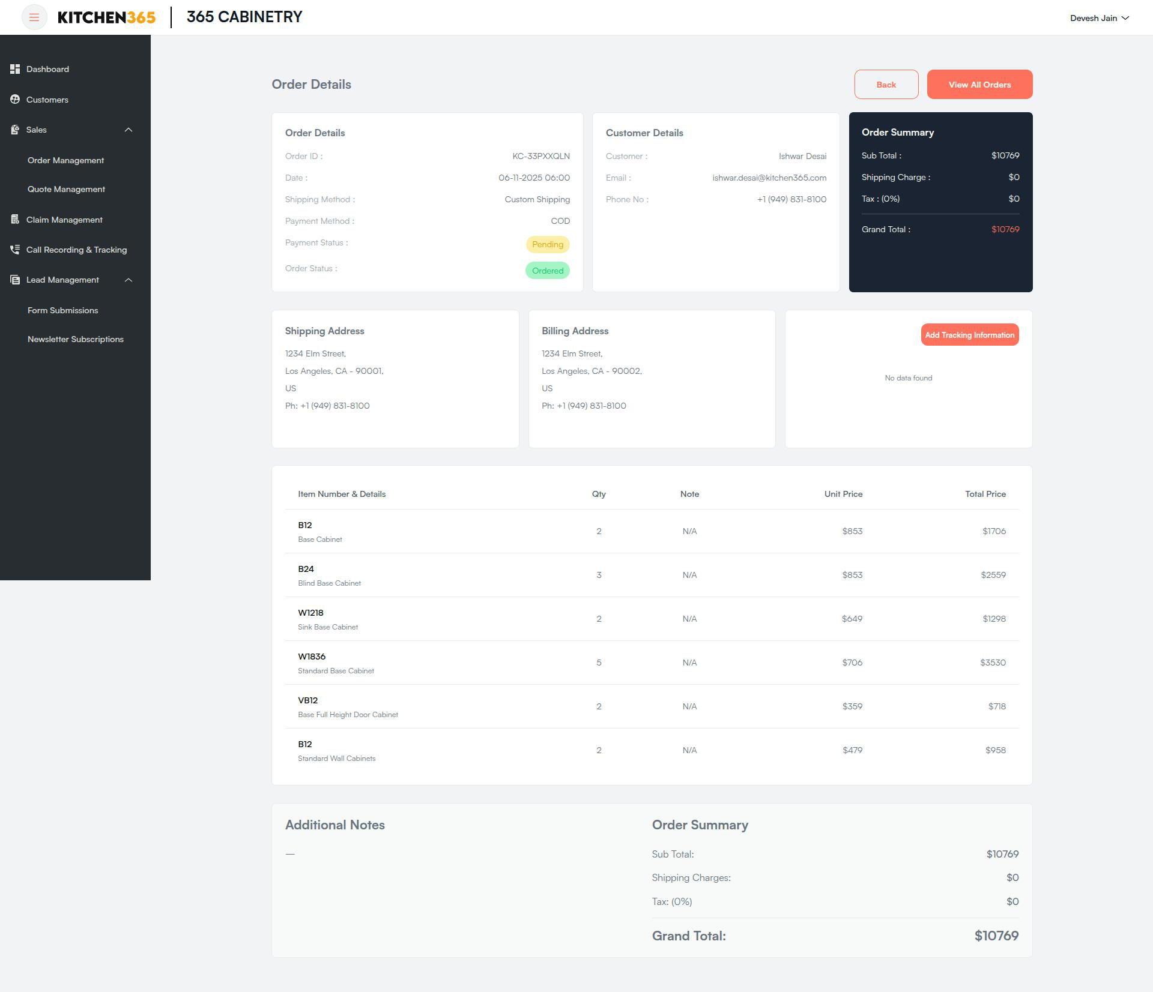Open Newsletter Subscriptions page
This screenshot has height=992, width=1153.
pyautogui.click(x=76, y=339)
